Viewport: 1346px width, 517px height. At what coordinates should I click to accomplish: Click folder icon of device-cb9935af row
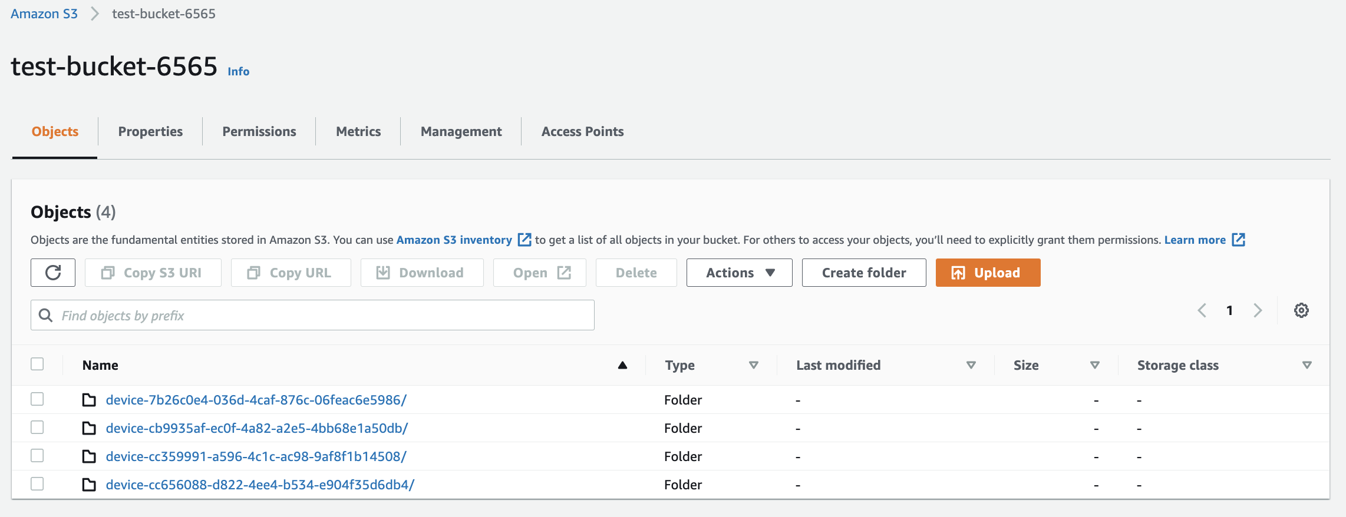(89, 428)
